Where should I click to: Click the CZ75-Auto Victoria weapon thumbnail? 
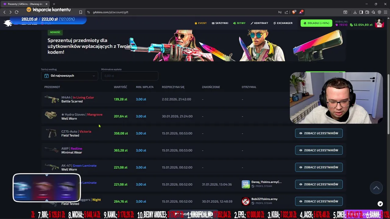tap(51, 133)
